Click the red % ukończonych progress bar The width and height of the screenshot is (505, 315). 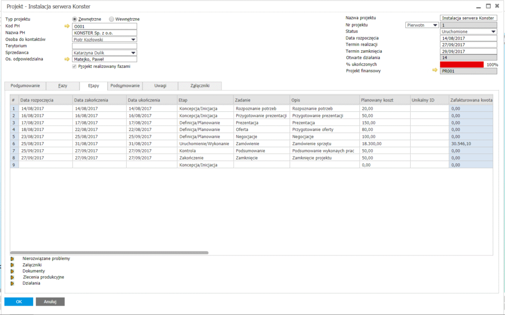coord(462,64)
